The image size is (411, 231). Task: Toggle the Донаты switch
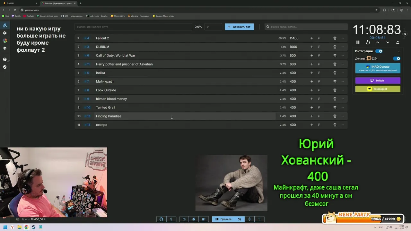coord(397,58)
